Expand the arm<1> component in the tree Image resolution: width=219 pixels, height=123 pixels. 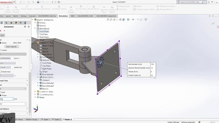click(35, 92)
